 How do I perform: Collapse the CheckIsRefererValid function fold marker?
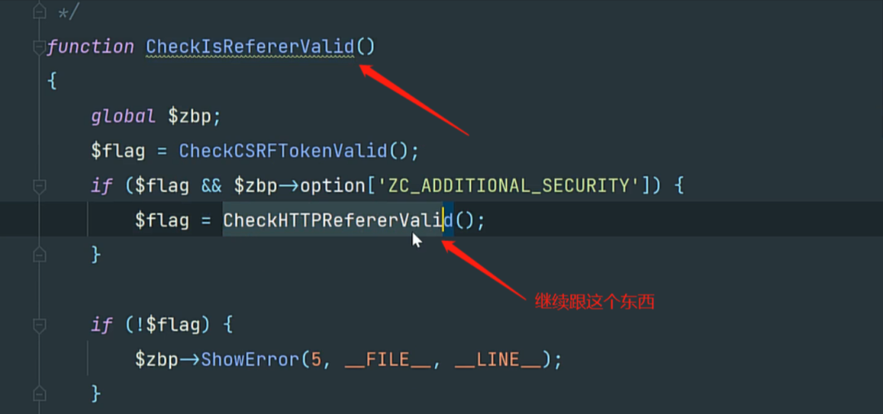39,47
